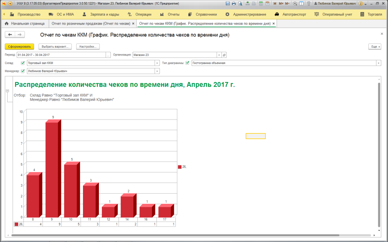
Task: Click the Настройки... button
Action: tap(88, 47)
